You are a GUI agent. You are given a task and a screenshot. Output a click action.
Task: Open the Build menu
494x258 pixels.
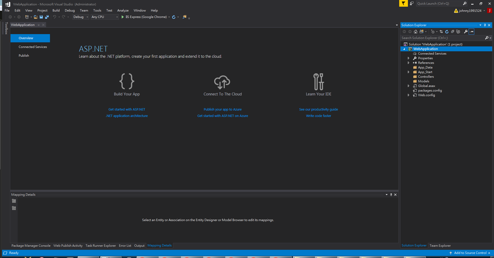[x=56, y=11]
